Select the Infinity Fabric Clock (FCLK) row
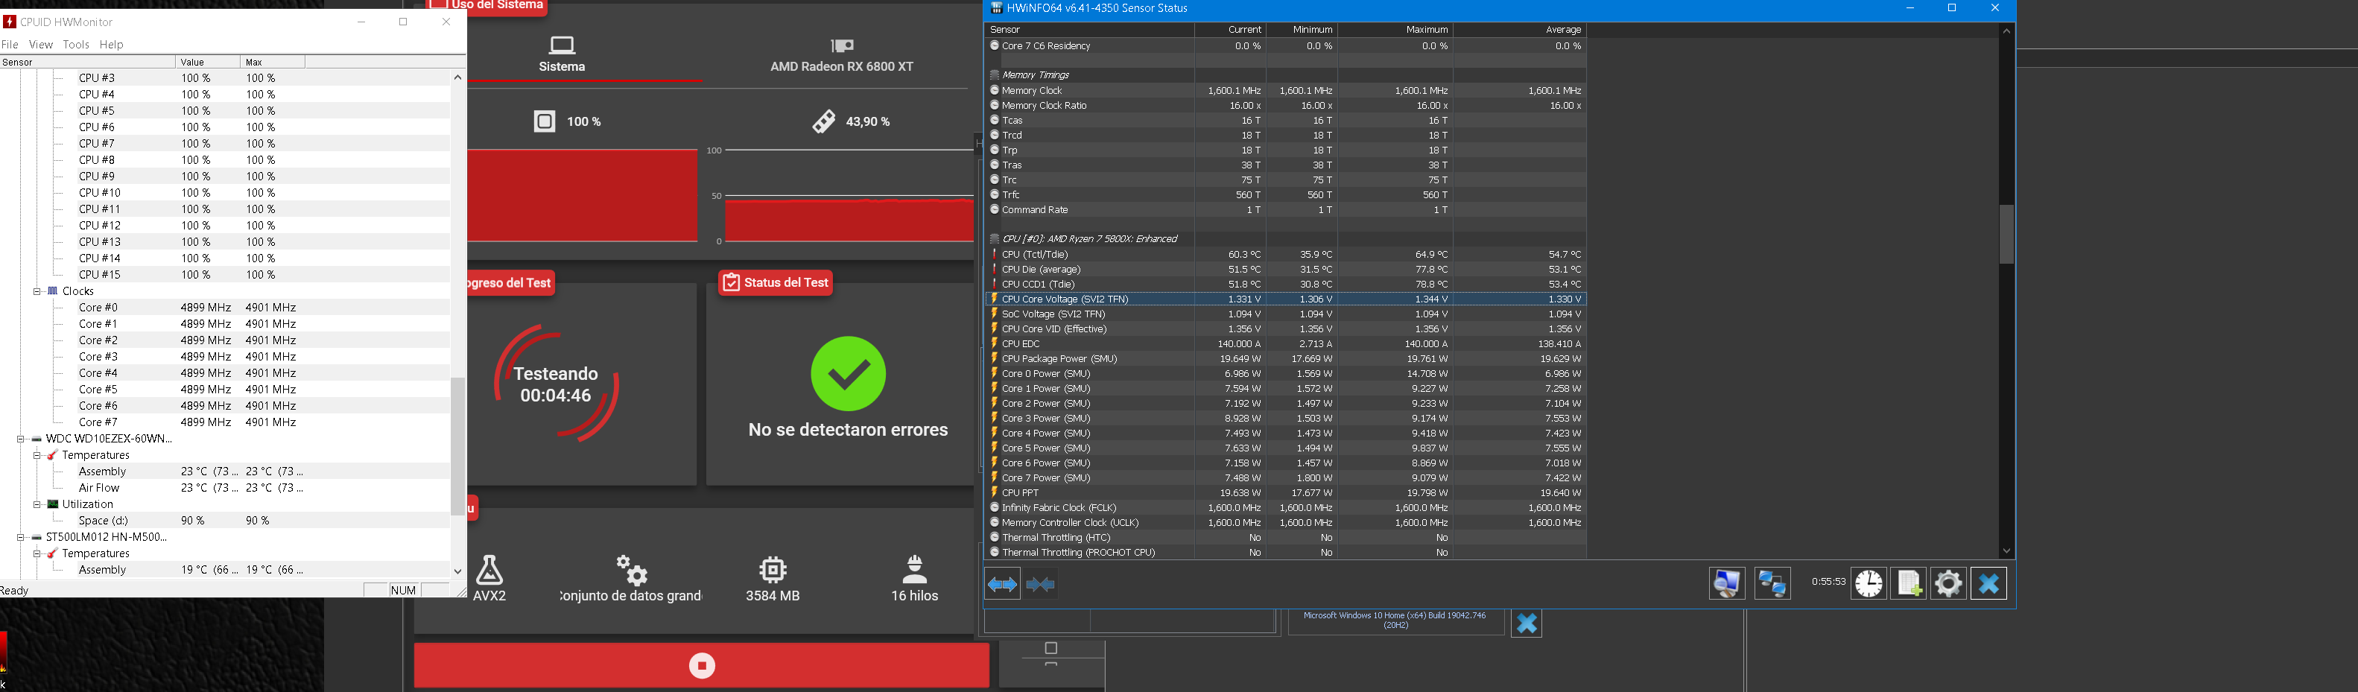2358x692 pixels. (1286, 508)
